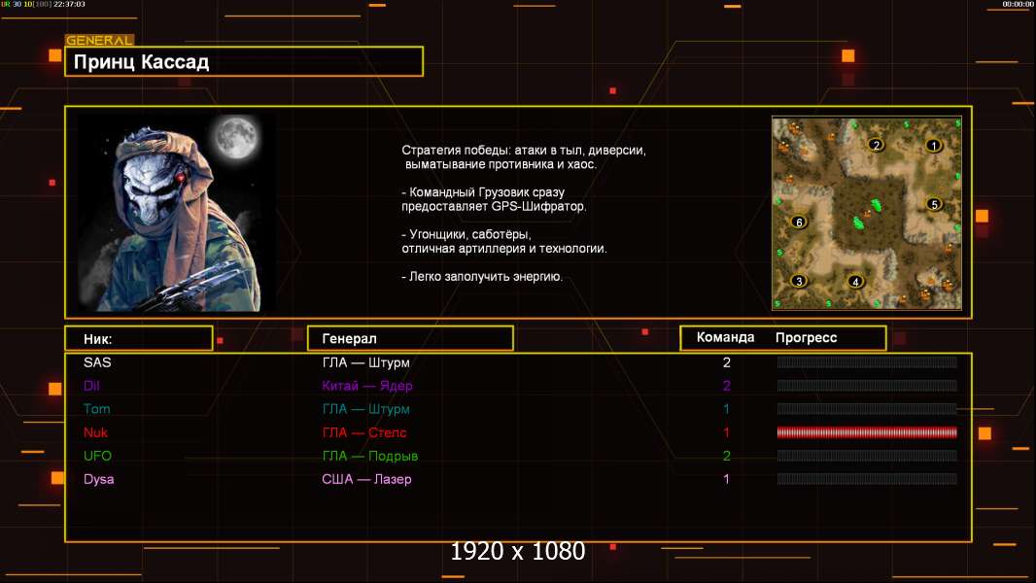Click the "Генерал" column header

pos(410,338)
